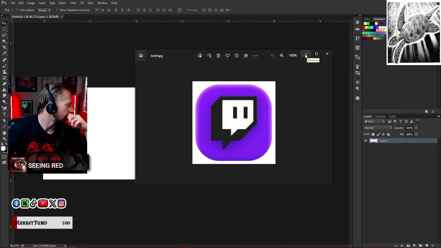The height and width of the screenshot is (248, 441).
Task: Toggle lock transparent pixels in Layers panel
Action: point(373,134)
